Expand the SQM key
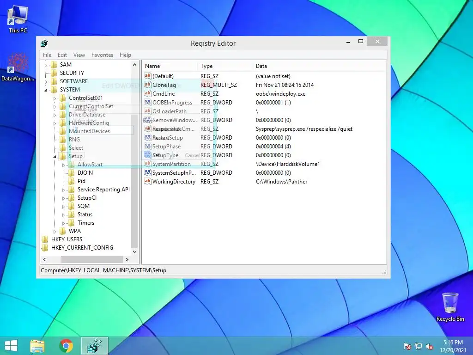Image resolution: width=473 pixels, height=355 pixels. (63, 207)
